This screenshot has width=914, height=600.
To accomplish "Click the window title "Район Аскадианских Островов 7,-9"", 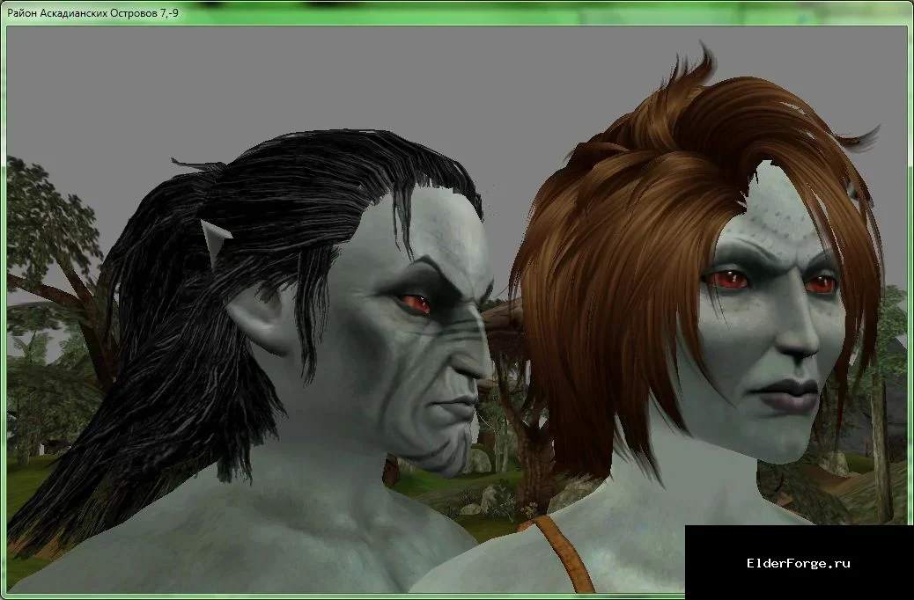I will click(93, 13).
